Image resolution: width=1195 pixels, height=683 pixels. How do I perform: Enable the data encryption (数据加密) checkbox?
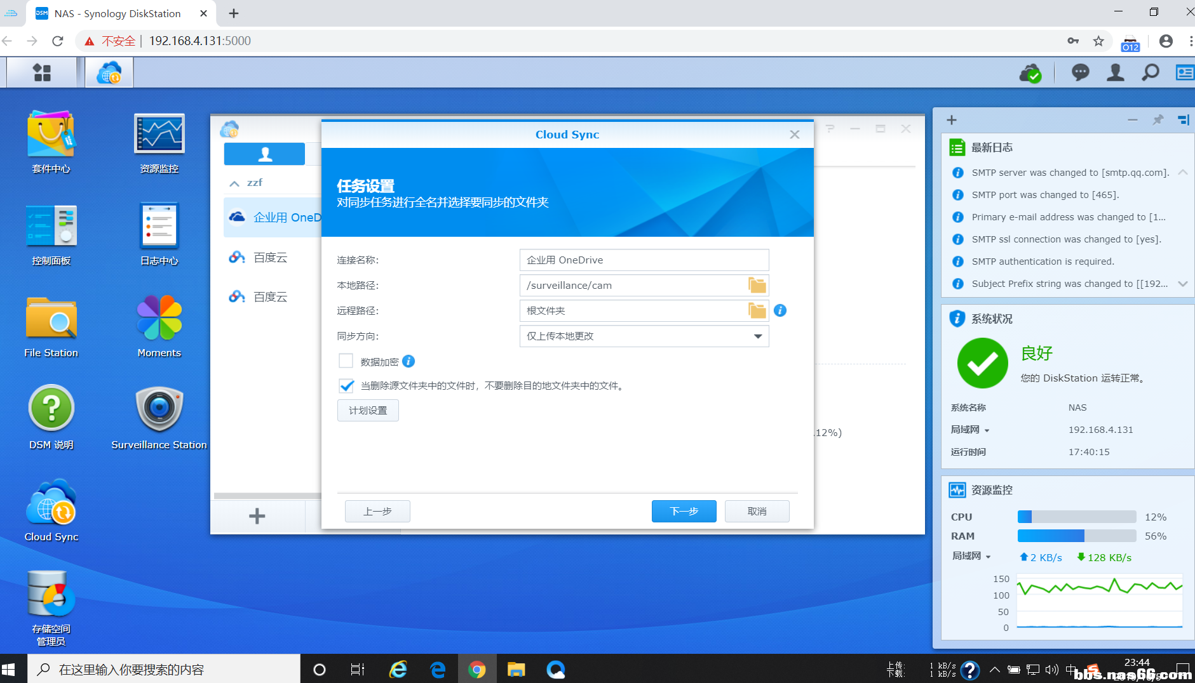point(346,361)
